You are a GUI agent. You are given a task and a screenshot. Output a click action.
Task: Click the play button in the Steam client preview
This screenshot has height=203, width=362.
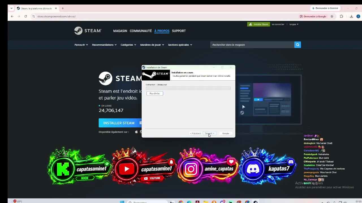coord(258,100)
